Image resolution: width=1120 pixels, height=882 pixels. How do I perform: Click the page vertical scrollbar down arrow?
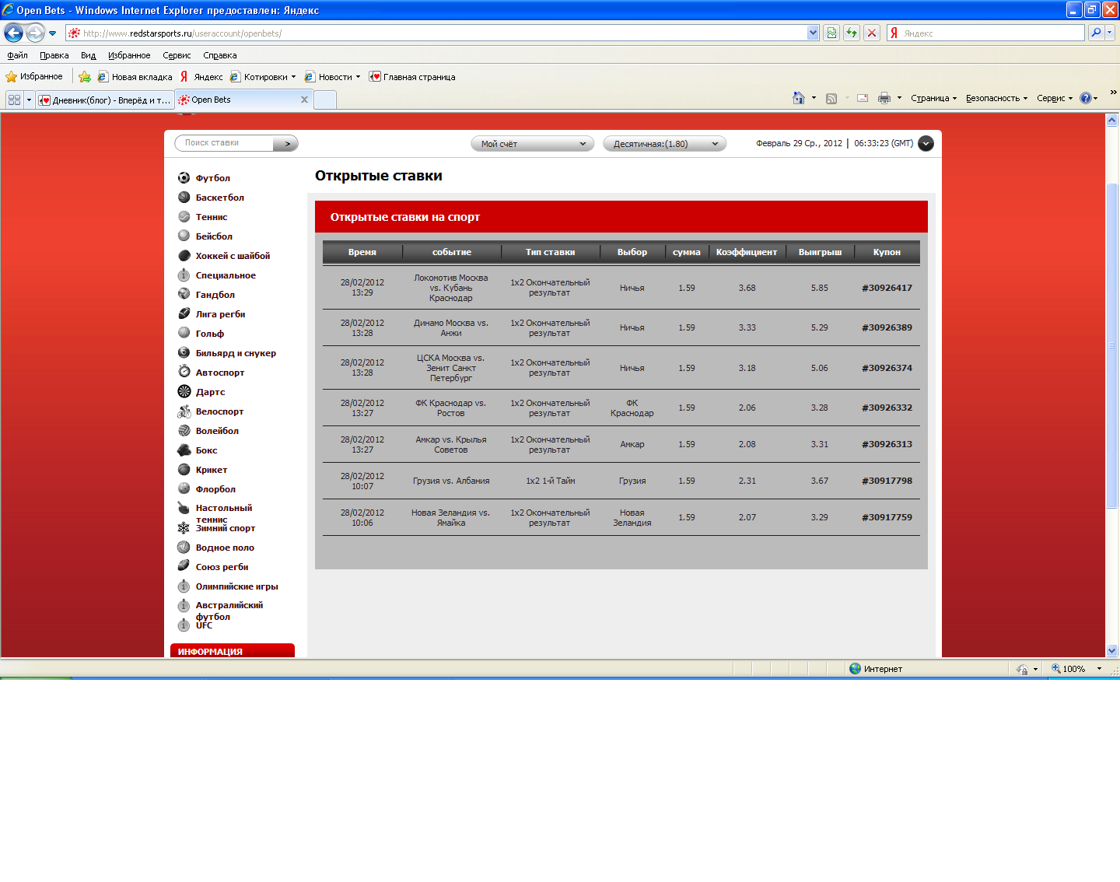[1111, 650]
